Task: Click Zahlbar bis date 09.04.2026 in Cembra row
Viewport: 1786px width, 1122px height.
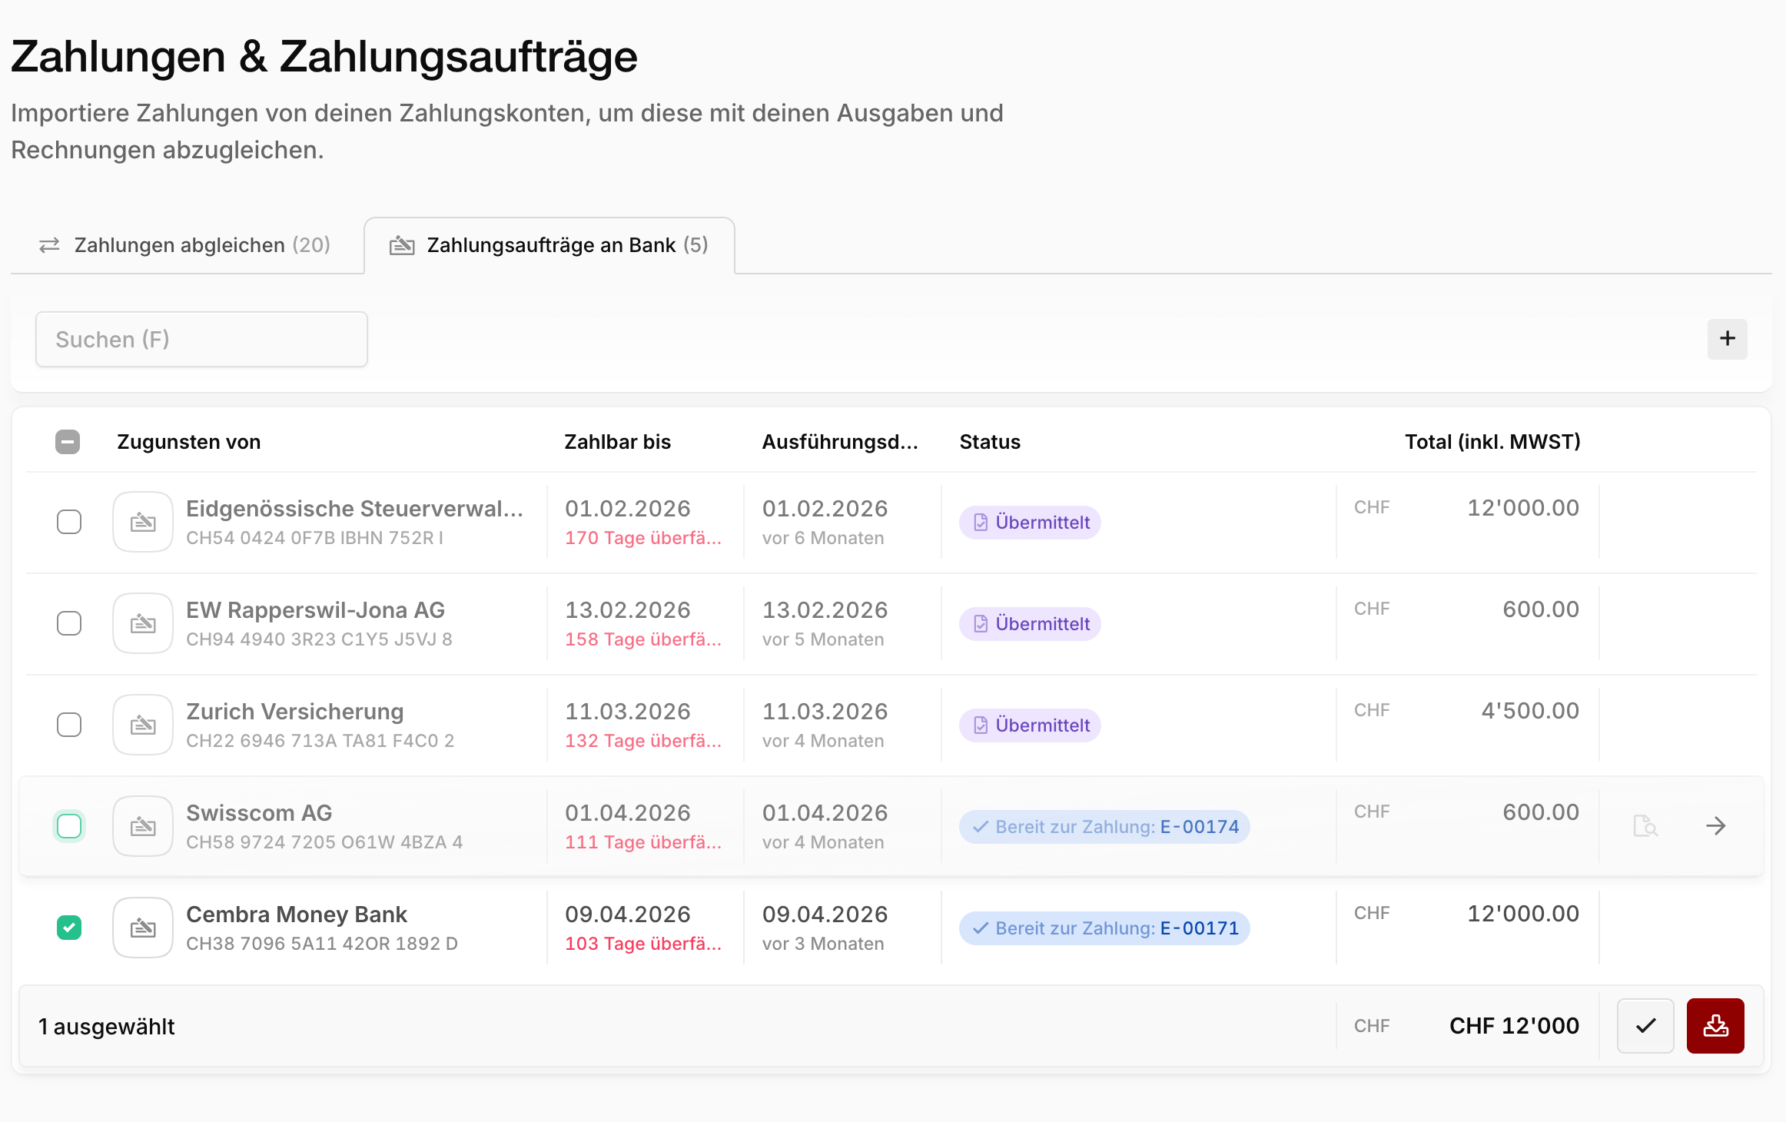Action: [x=628, y=915]
